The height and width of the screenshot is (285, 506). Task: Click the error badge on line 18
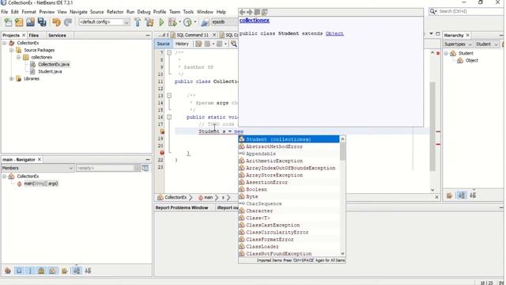[x=162, y=131]
